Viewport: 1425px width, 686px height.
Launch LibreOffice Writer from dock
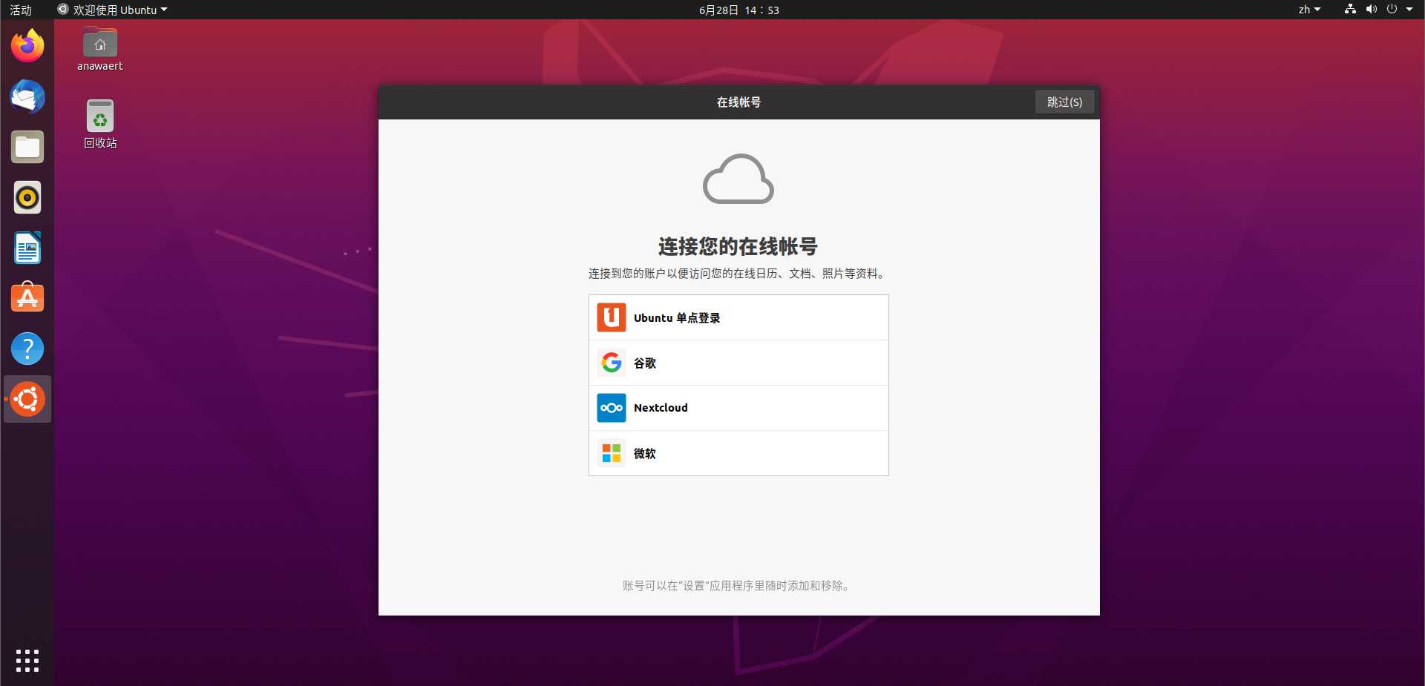27,248
